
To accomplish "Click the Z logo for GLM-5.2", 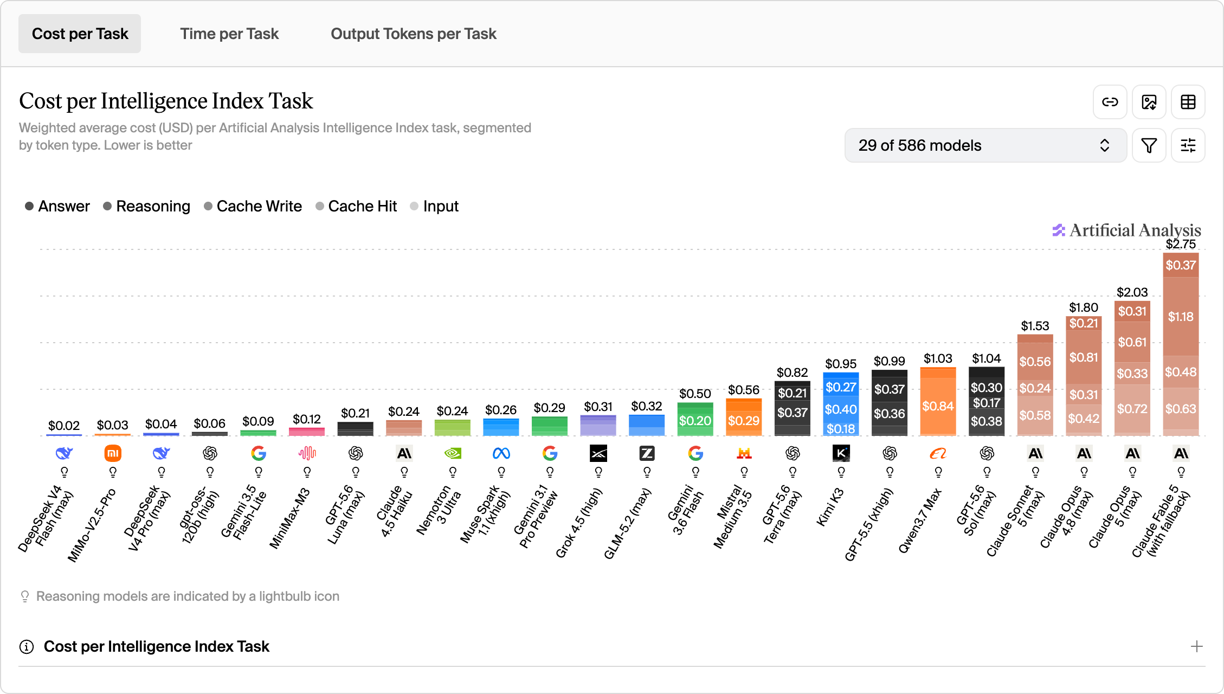I will coord(647,453).
